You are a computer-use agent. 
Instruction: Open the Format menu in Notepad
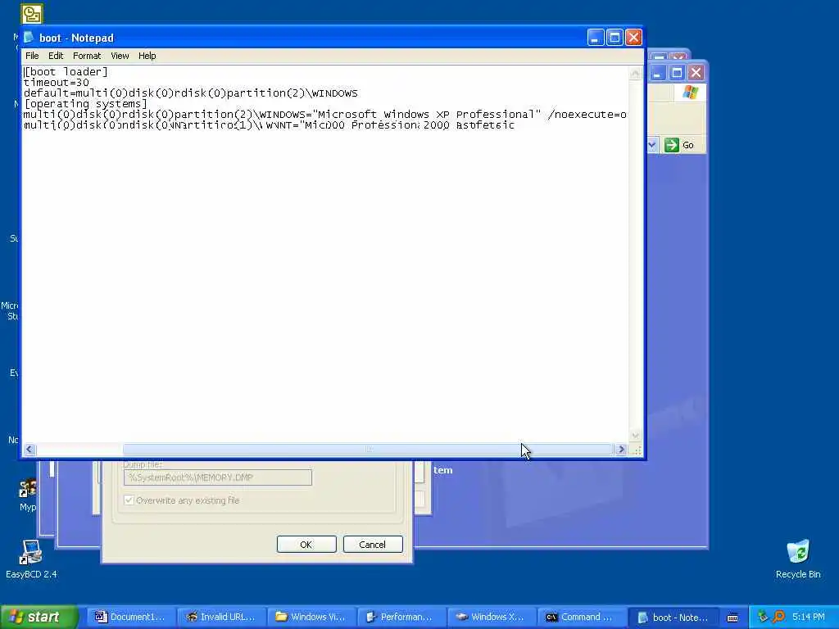pos(87,56)
